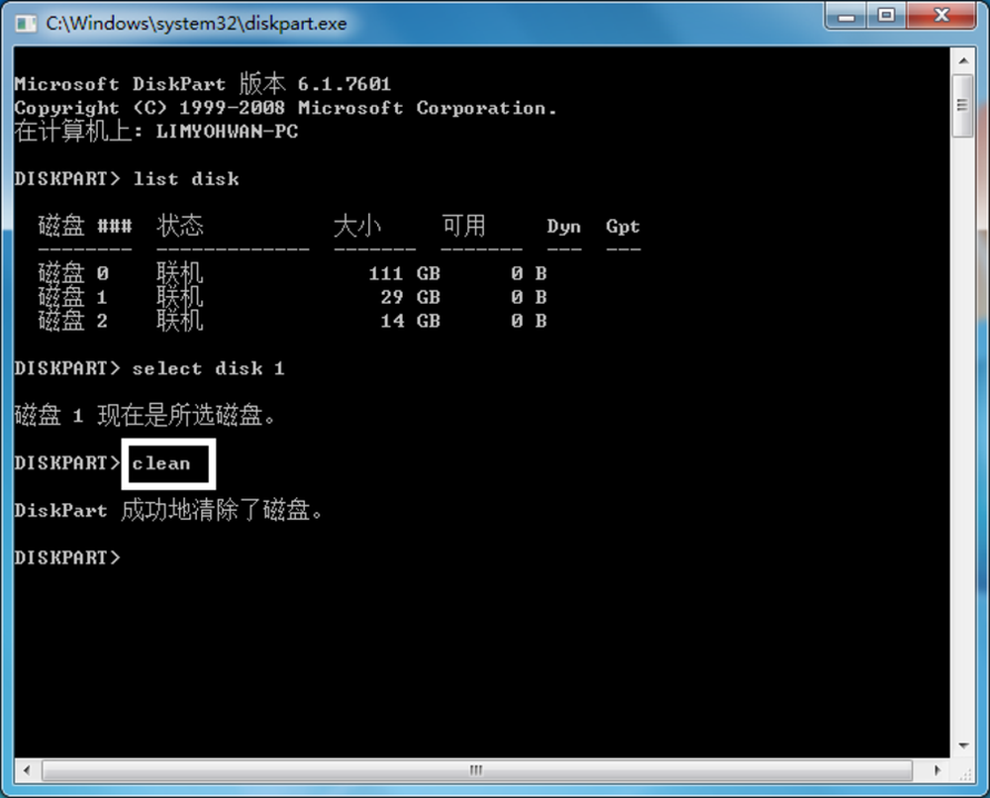
Task: Click the vertical scrollbar up arrow
Action: 963,60
